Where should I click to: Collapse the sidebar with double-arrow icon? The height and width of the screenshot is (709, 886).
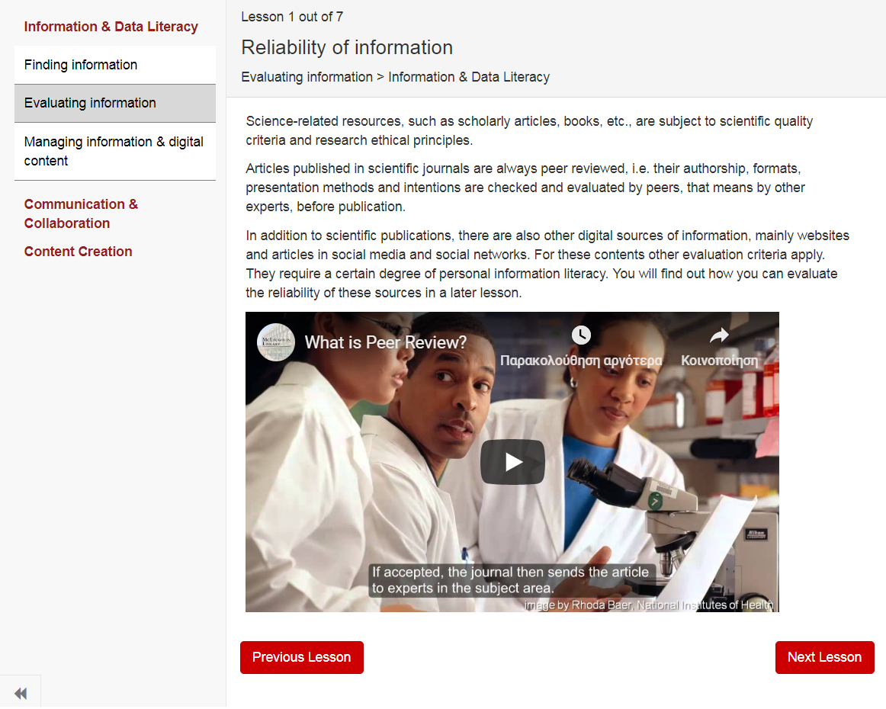coord(21,693)
